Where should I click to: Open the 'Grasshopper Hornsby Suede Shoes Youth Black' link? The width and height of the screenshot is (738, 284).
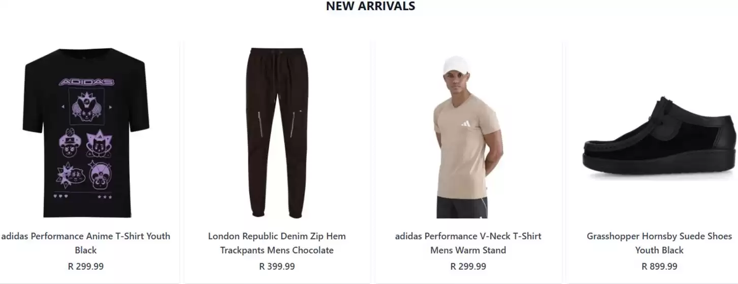pyautogui.click(x=659, y=243)
